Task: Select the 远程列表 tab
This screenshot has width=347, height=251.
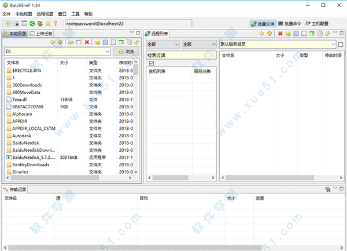Action: coord(157,34)
